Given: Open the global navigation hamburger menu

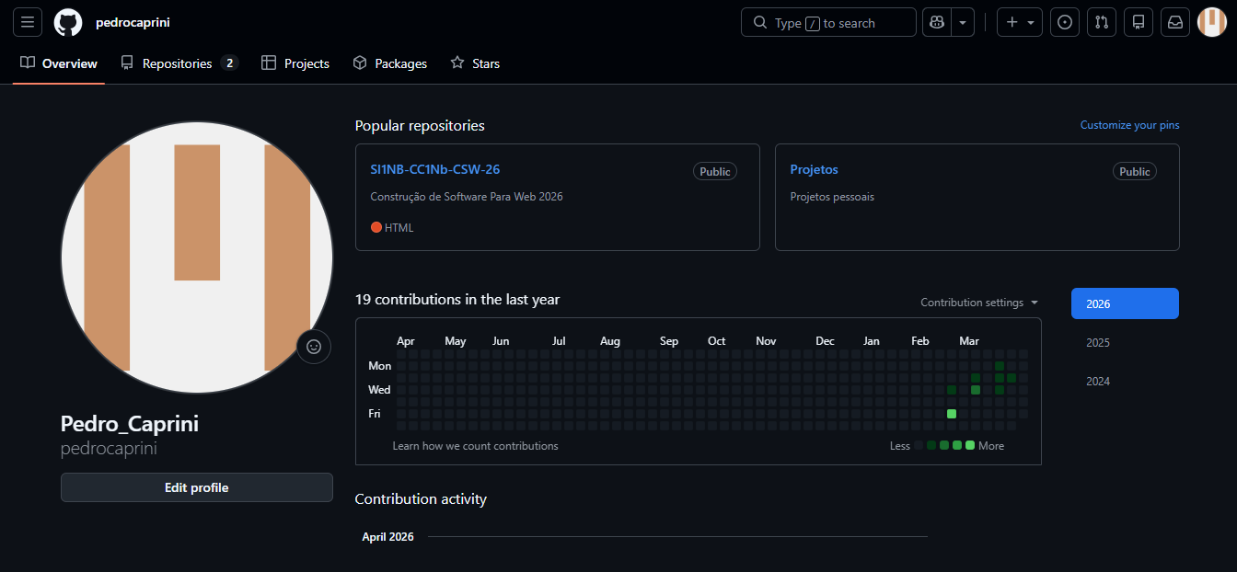Looking at the screenshot, I should click(27, 22).
